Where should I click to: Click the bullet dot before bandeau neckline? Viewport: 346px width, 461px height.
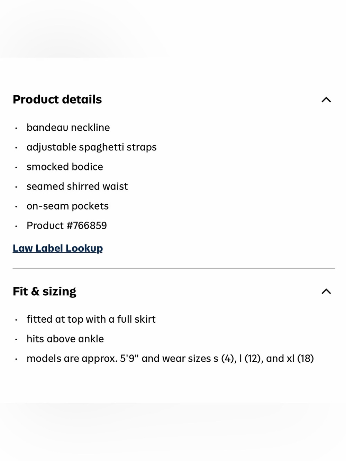click(x=16, y=128)
